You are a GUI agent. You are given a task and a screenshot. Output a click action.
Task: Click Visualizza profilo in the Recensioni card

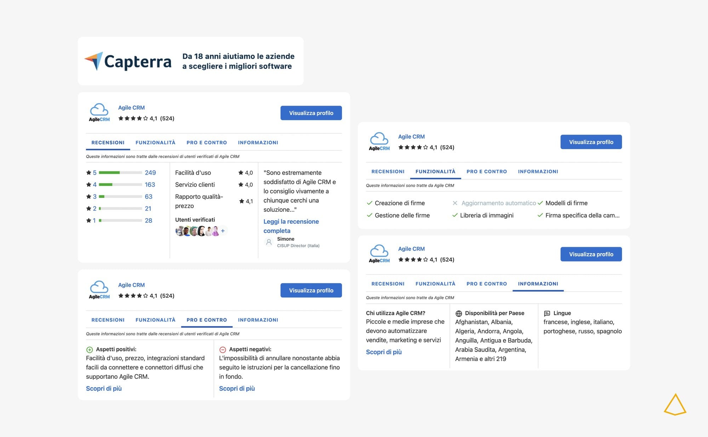pyautogui.click(x=311, y=113)
